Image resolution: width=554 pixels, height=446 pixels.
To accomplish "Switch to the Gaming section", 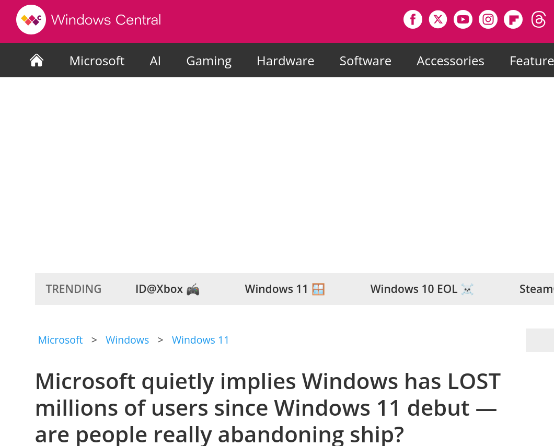I will pyautogui.click(x=209, y=61).
